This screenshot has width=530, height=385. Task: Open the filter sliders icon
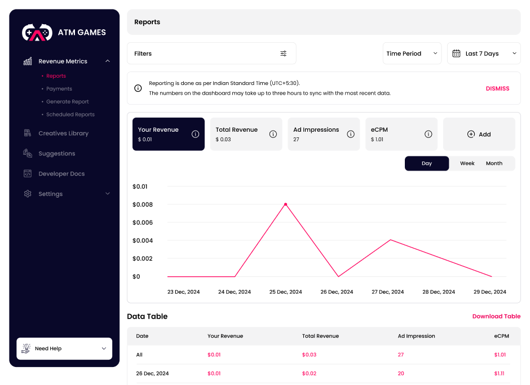284,53
